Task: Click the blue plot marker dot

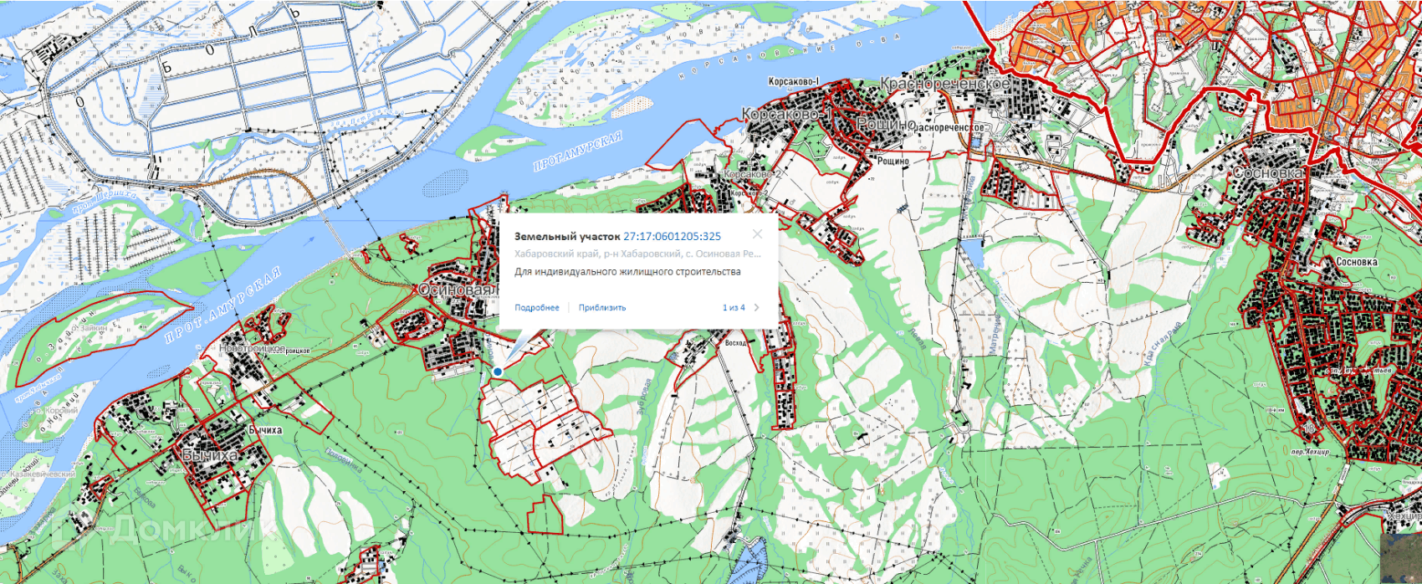Action: (498, 371)
